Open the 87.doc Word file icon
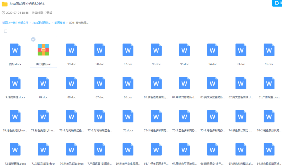The width and height of the screenshot is (282, 167). (100, 83)
